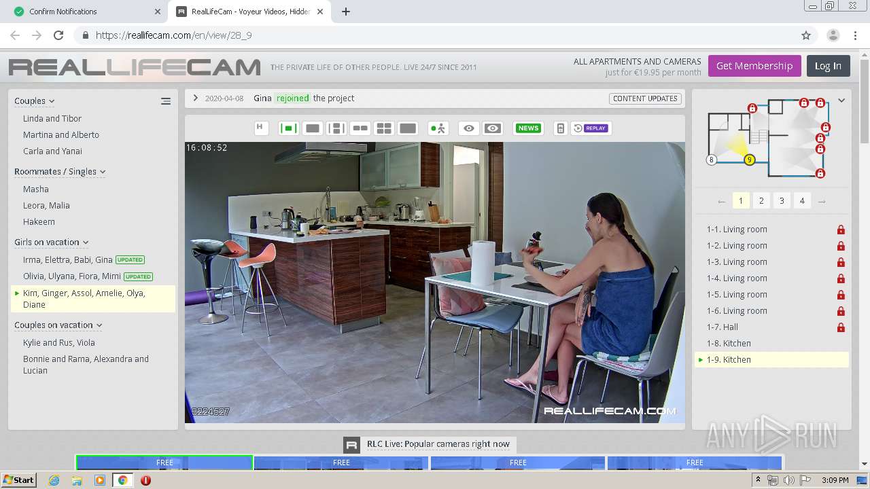Open Bonnie and Rama, Alexandra and Lucian
This screenshot has height=489, width=870.
coord(86,365)
